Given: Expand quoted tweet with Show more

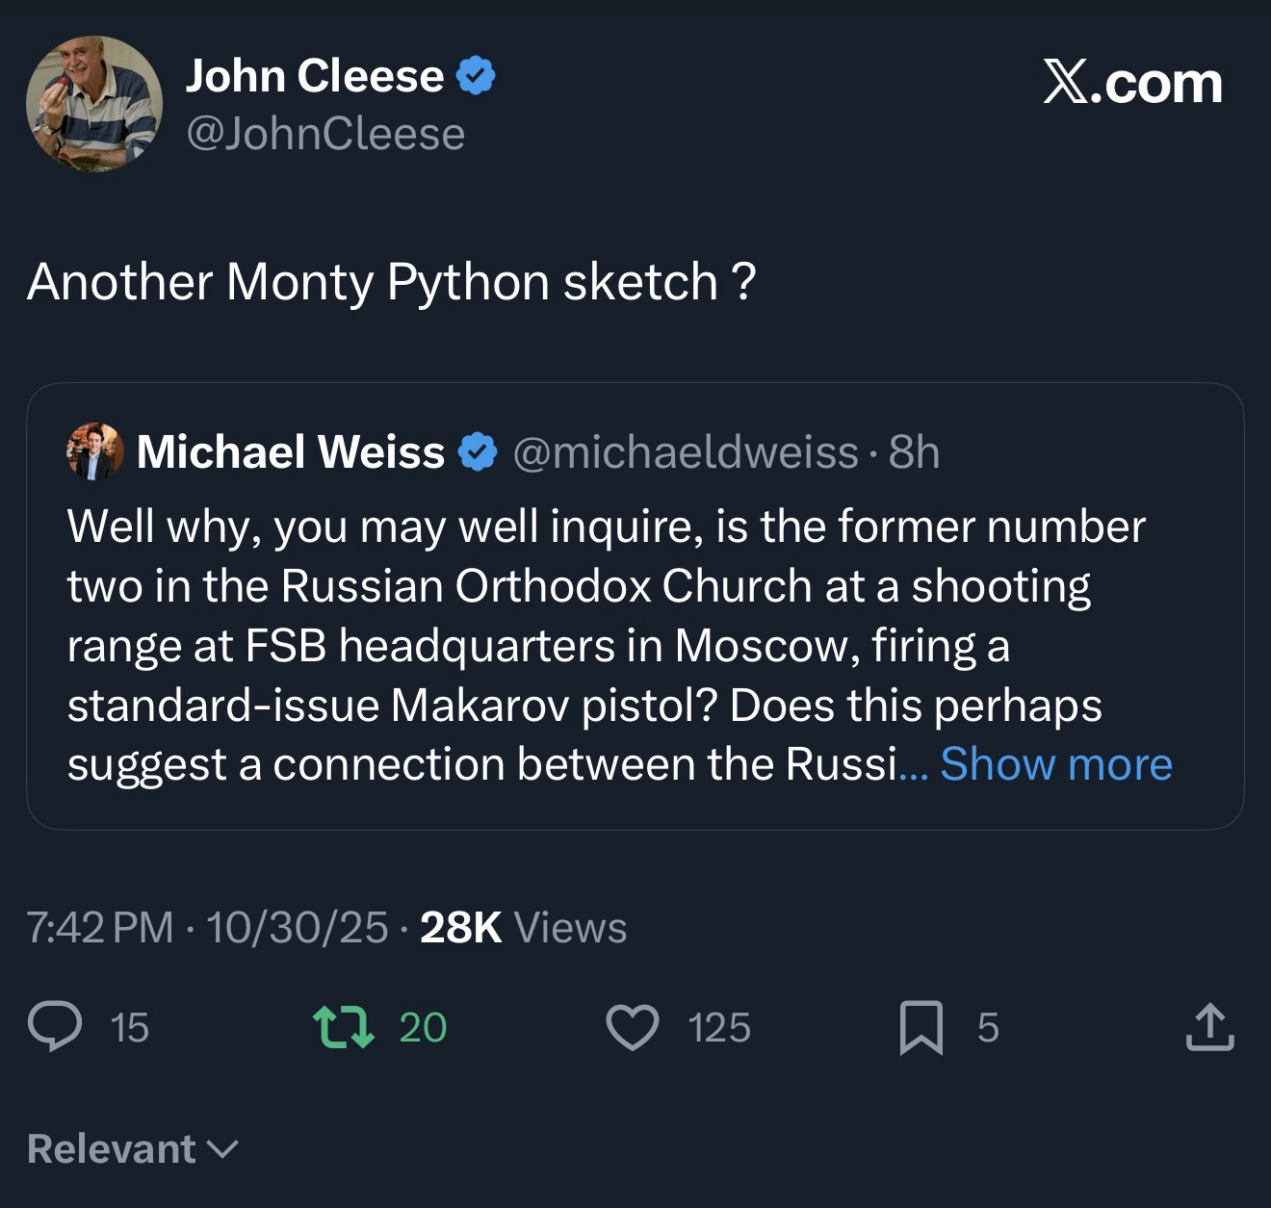Looking at the screenshot, I should [x=1055, y=764].
